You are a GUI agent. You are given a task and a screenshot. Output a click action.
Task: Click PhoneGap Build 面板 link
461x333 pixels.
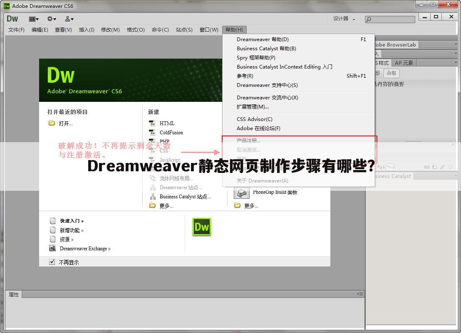pyautogui.click(x=275, y=192)
